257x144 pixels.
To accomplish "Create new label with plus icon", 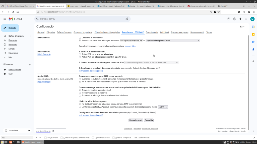I will pyautogui.click(x=30, y=64).
